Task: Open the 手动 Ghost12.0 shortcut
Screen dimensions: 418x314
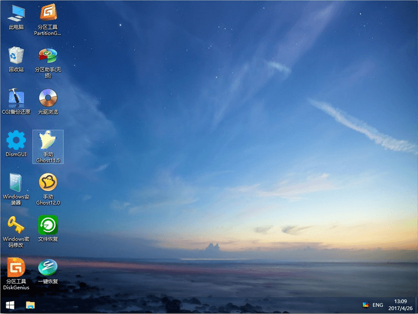Action: (x=48, y=183)
